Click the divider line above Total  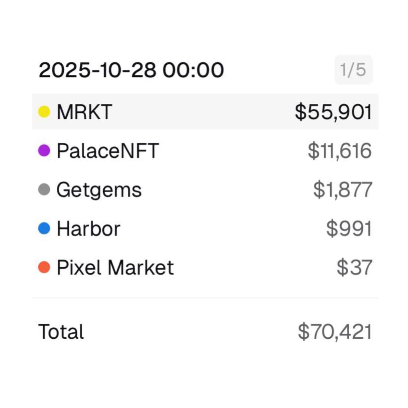pyautogui.click(x=205, y=298)
